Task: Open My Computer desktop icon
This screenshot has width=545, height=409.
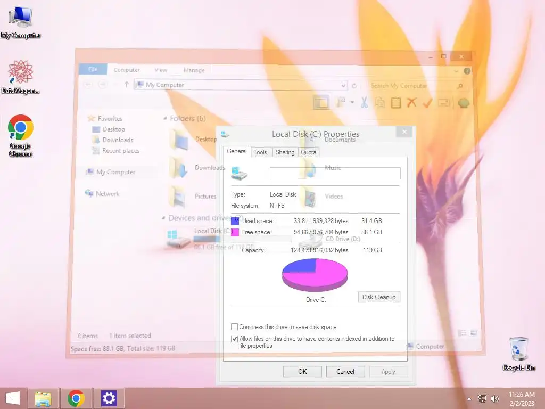Action: 21,21
